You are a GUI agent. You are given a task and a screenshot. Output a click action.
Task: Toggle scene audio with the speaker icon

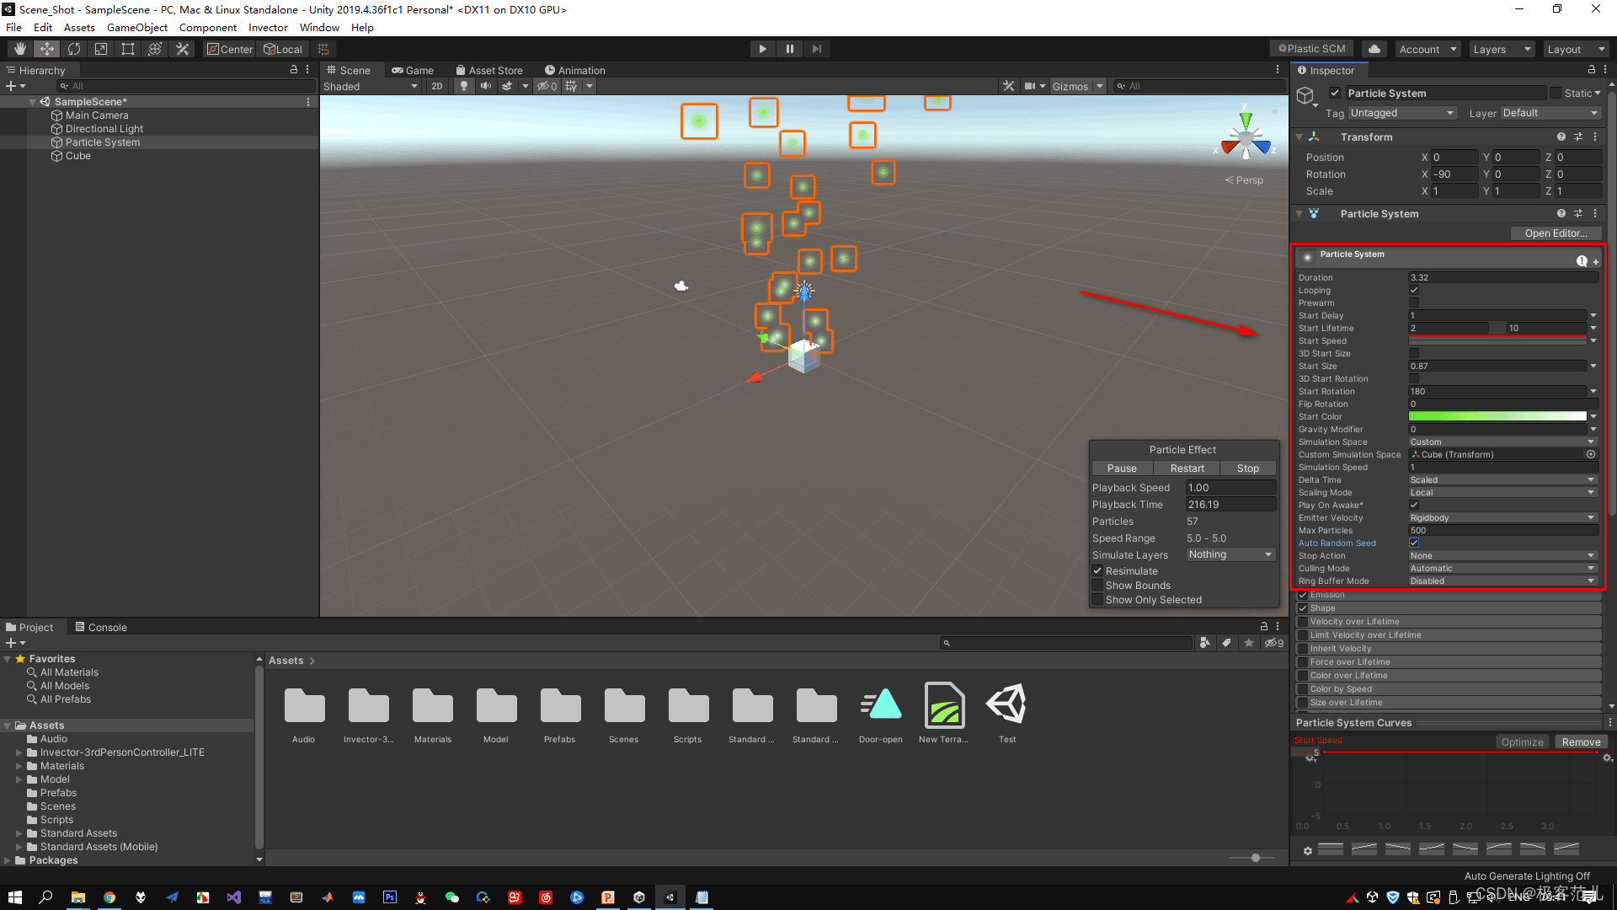[485, 86]
